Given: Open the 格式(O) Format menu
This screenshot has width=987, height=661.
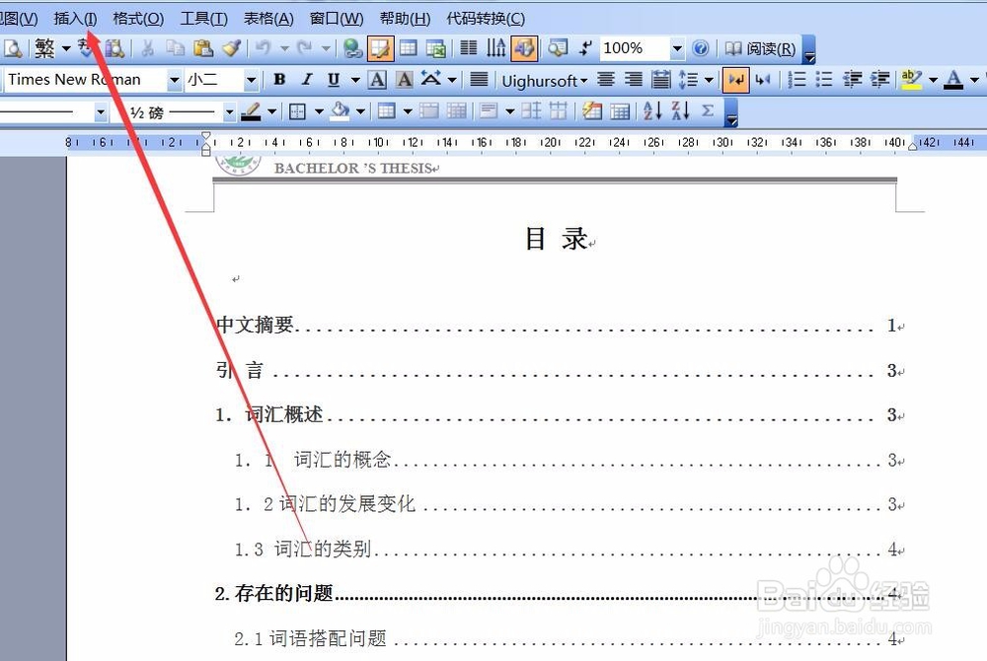Looking at the screenshot, I should pyautogui.click(x=138, y=18).
